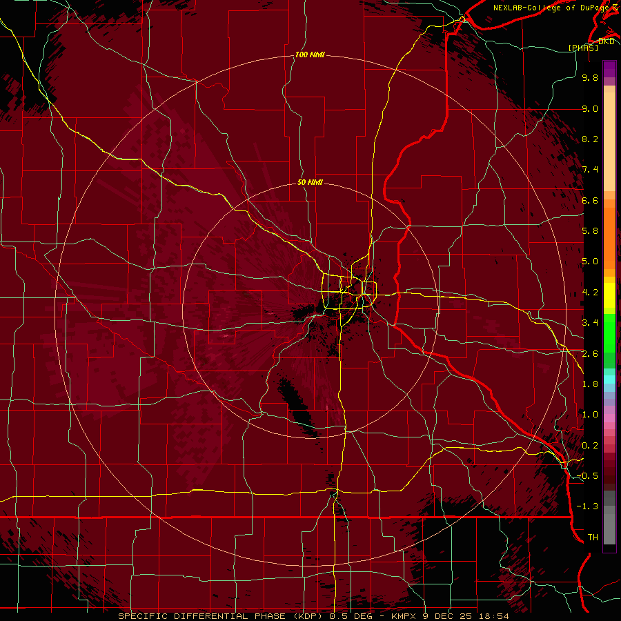Click the TH label at the scale bottom
This screenshot has height=621, width=621.
pos(593,538)
